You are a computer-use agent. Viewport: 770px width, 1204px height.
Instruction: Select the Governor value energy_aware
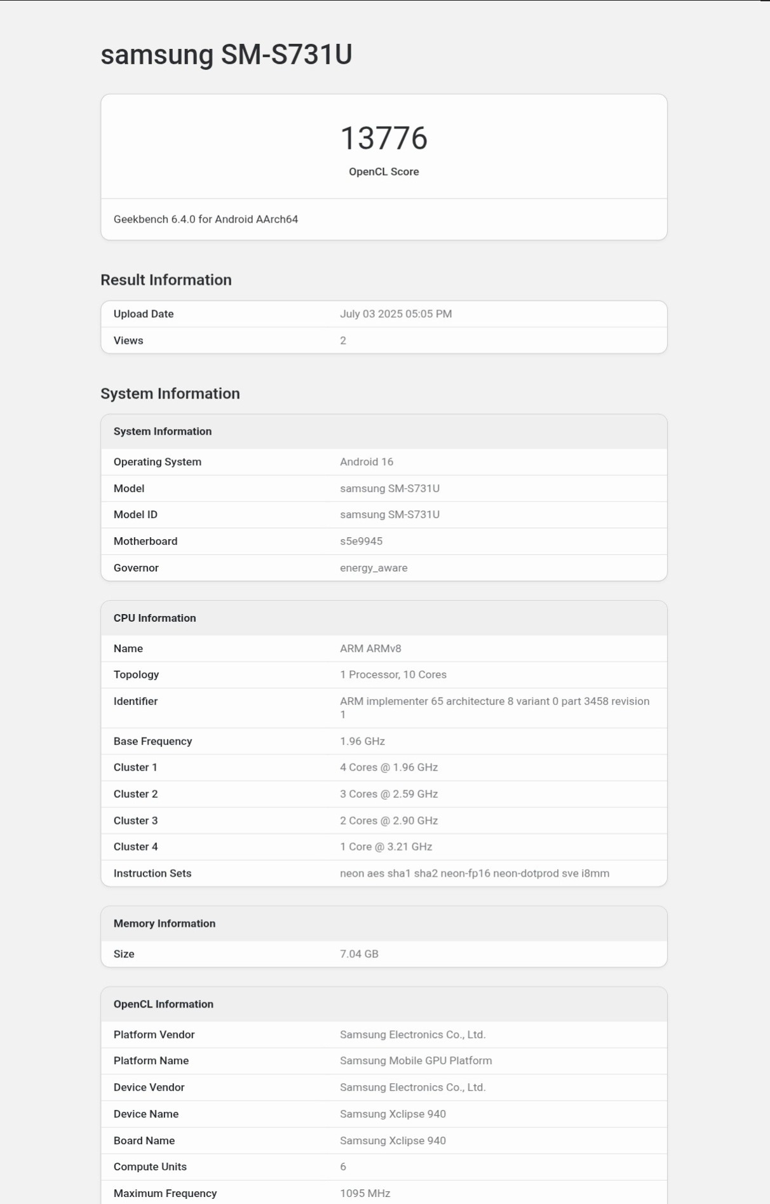coord(374,568)
